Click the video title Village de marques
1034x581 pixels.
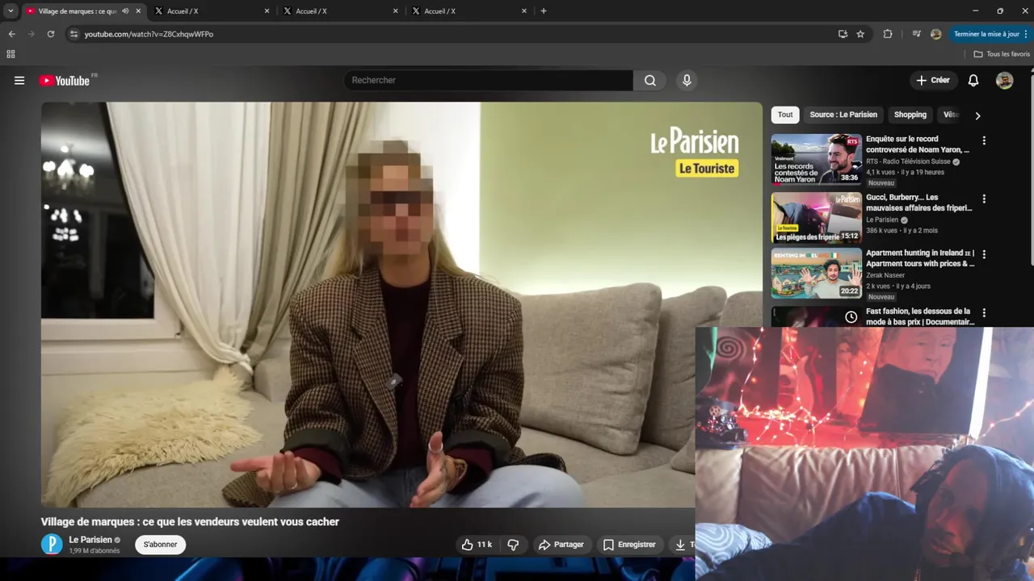coord(190,522)
